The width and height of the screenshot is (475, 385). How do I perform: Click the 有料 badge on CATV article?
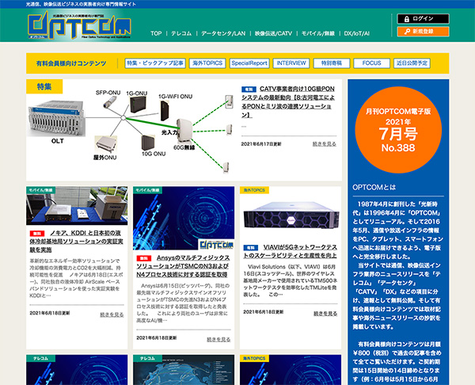pos(249,90)
